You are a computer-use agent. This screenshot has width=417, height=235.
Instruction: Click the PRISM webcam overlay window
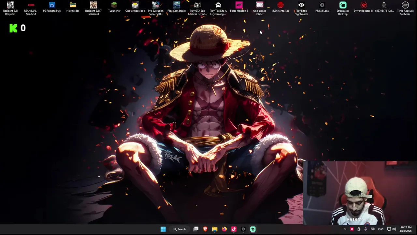coord(360,193)
